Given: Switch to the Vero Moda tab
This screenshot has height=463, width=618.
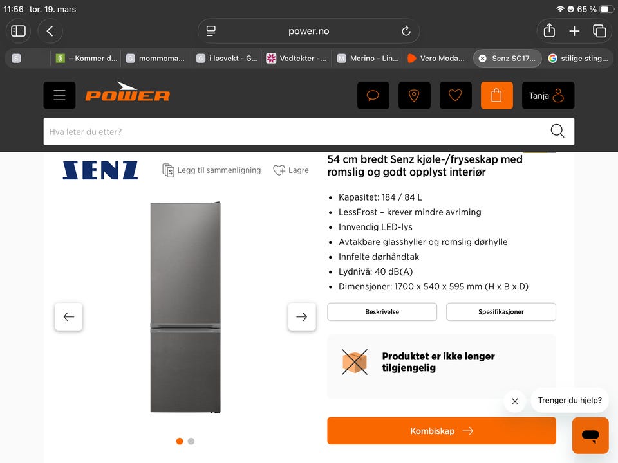Looking at the screenshot, I should pos(436,59).
